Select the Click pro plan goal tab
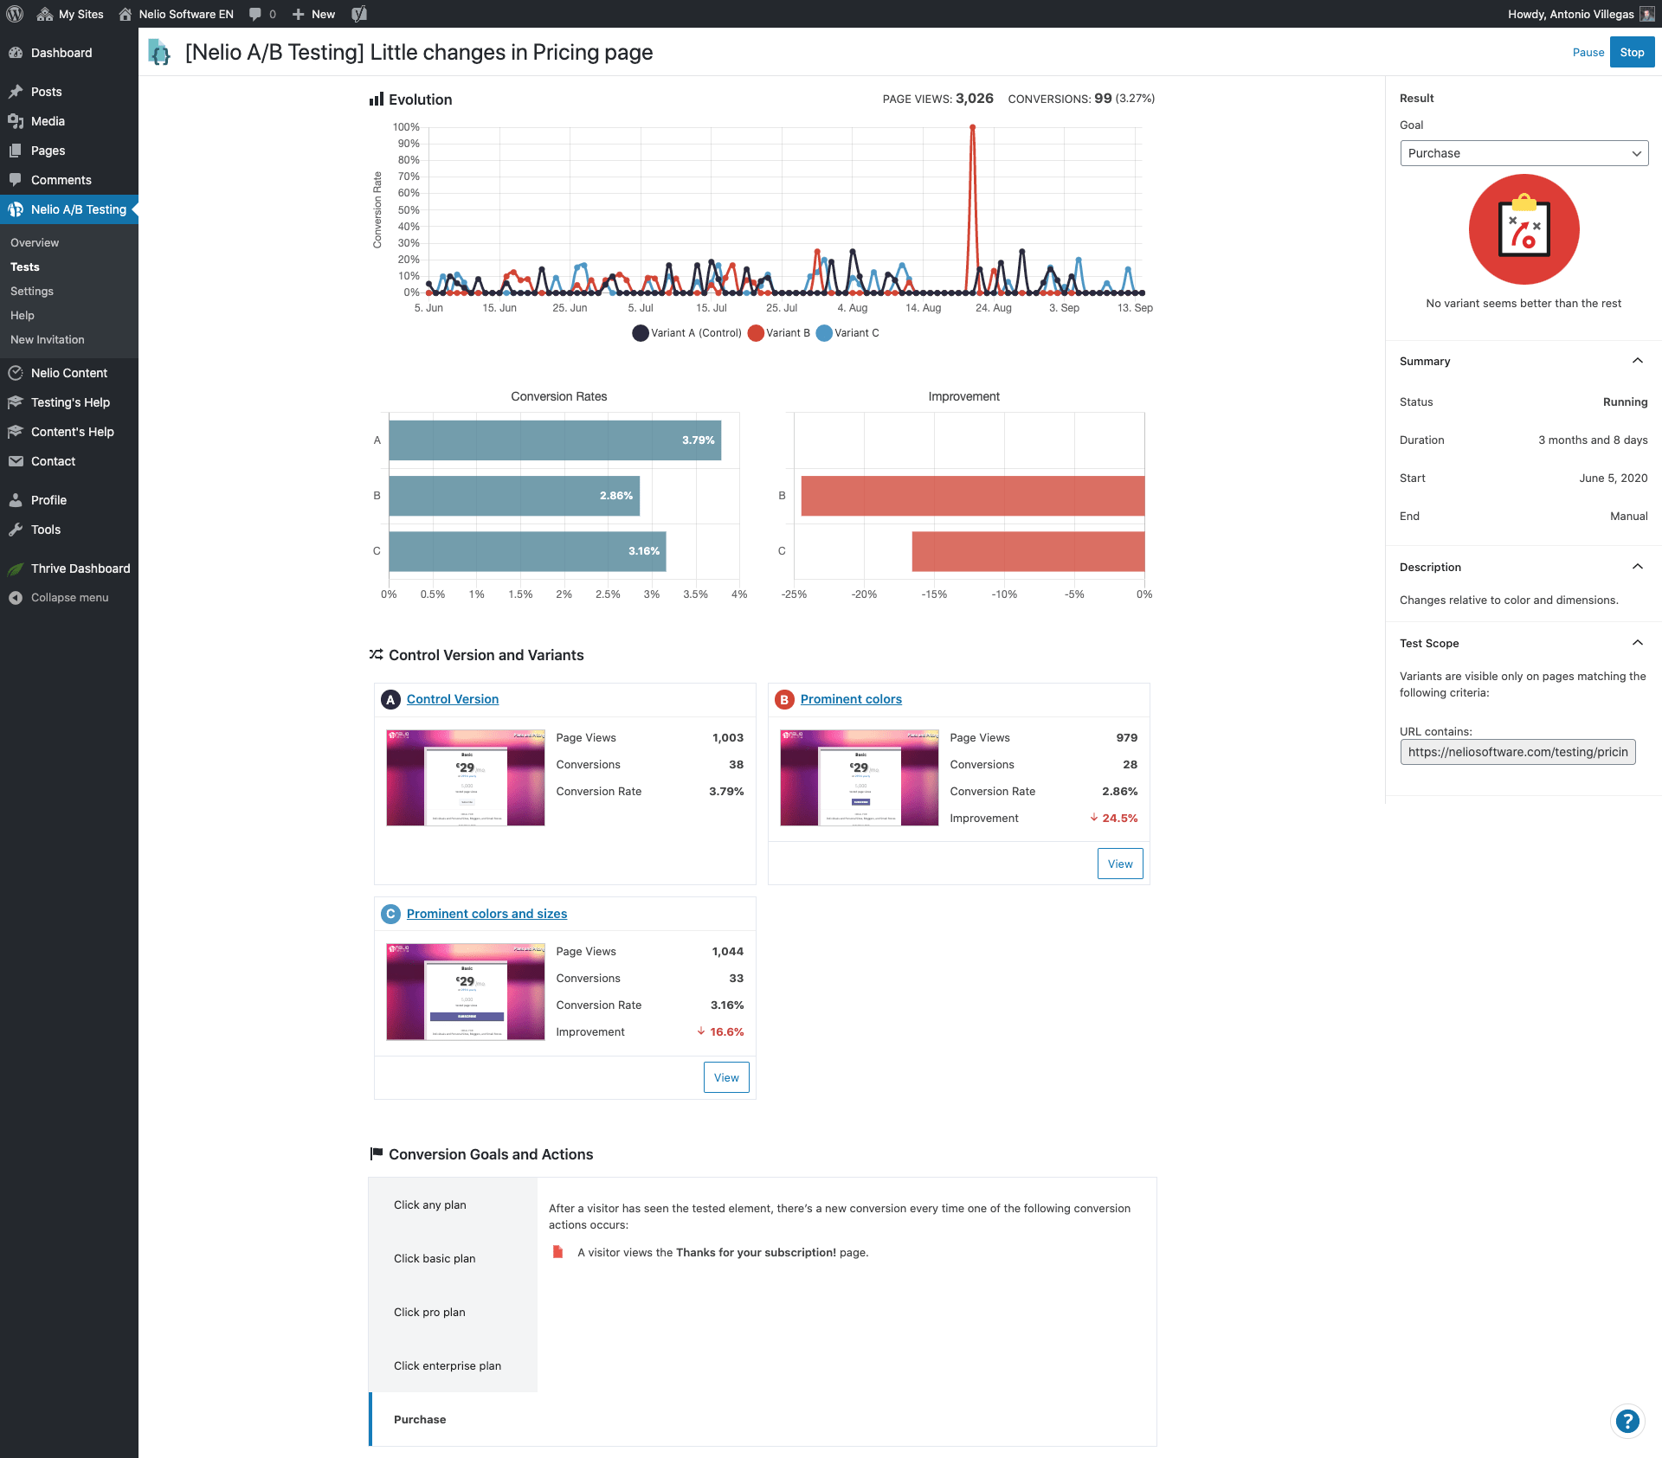The width and height of the screenshot is (1662, 1458). (429, 1313)
